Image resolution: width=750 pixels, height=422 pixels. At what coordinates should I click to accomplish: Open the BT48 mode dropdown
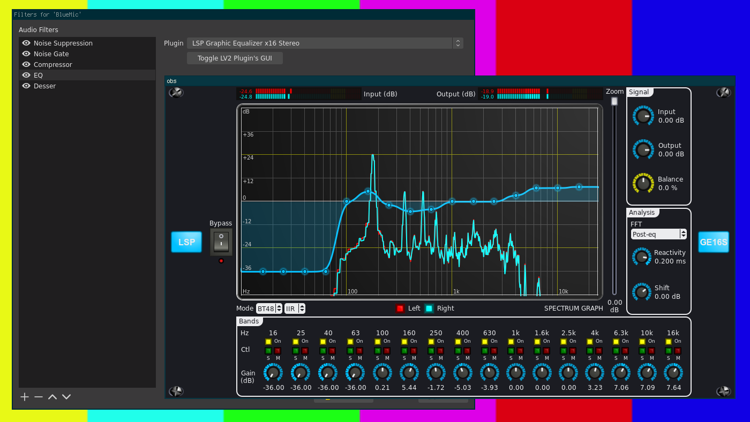pyautogui.click(x=269, y=308)
